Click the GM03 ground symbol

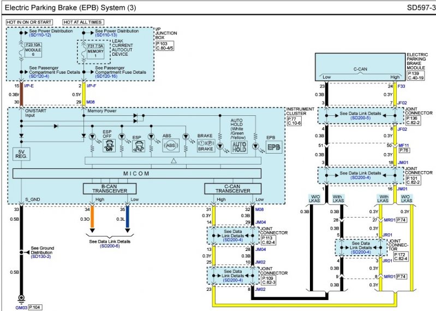(x=22, y=299)
